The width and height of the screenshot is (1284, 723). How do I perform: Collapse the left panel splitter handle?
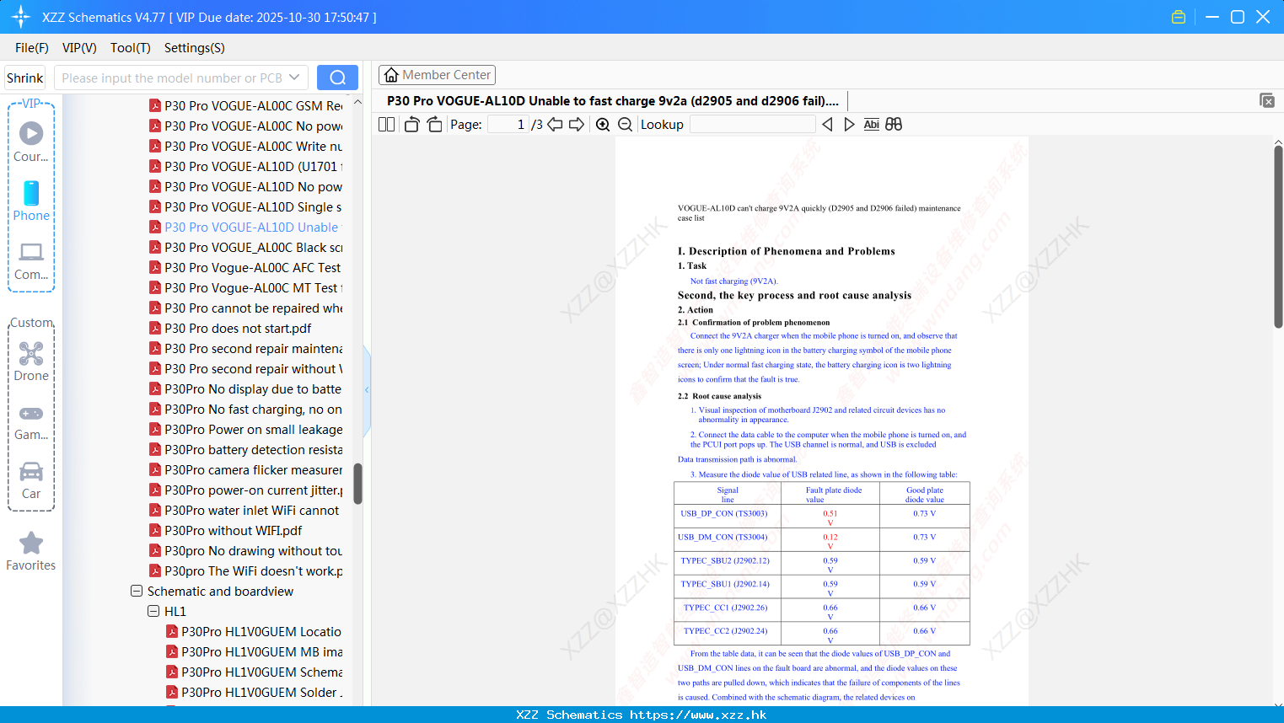tap(367, 389)
